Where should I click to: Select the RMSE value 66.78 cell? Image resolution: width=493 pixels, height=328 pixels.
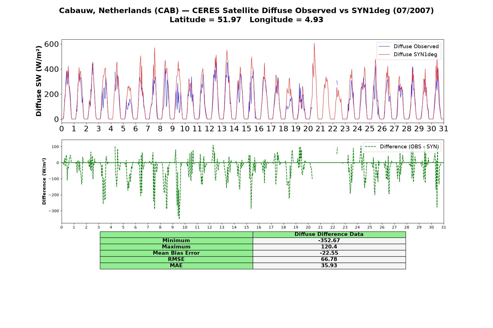(x=329, y=259)
